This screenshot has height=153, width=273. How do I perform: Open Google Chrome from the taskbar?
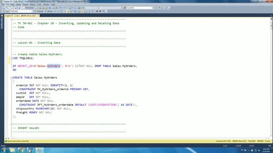click(21, 150)
